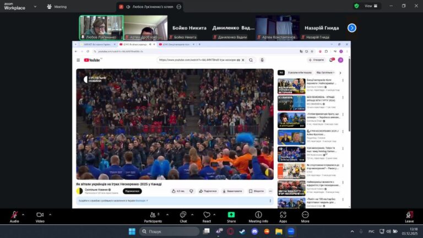The width and height of the screenshot is (423, 238).
Task: Open the Windows Start menu
Action: point(132,231)
